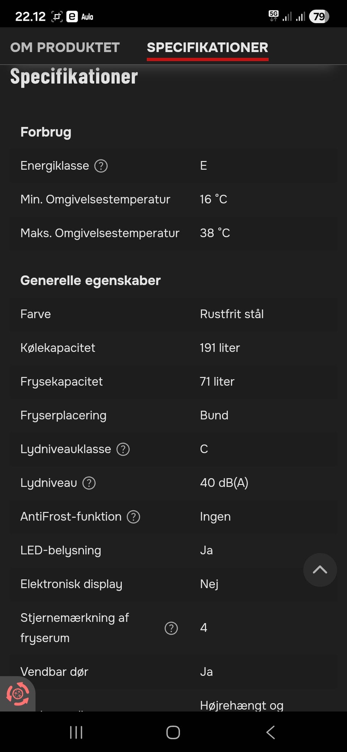Tap the Forbrug section heading
The width and height of the screenshot is (347, 752).
click(x=46, y=132)
